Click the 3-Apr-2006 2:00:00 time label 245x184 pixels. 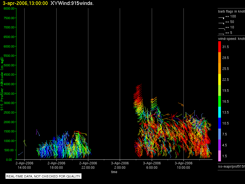(120, 165)
